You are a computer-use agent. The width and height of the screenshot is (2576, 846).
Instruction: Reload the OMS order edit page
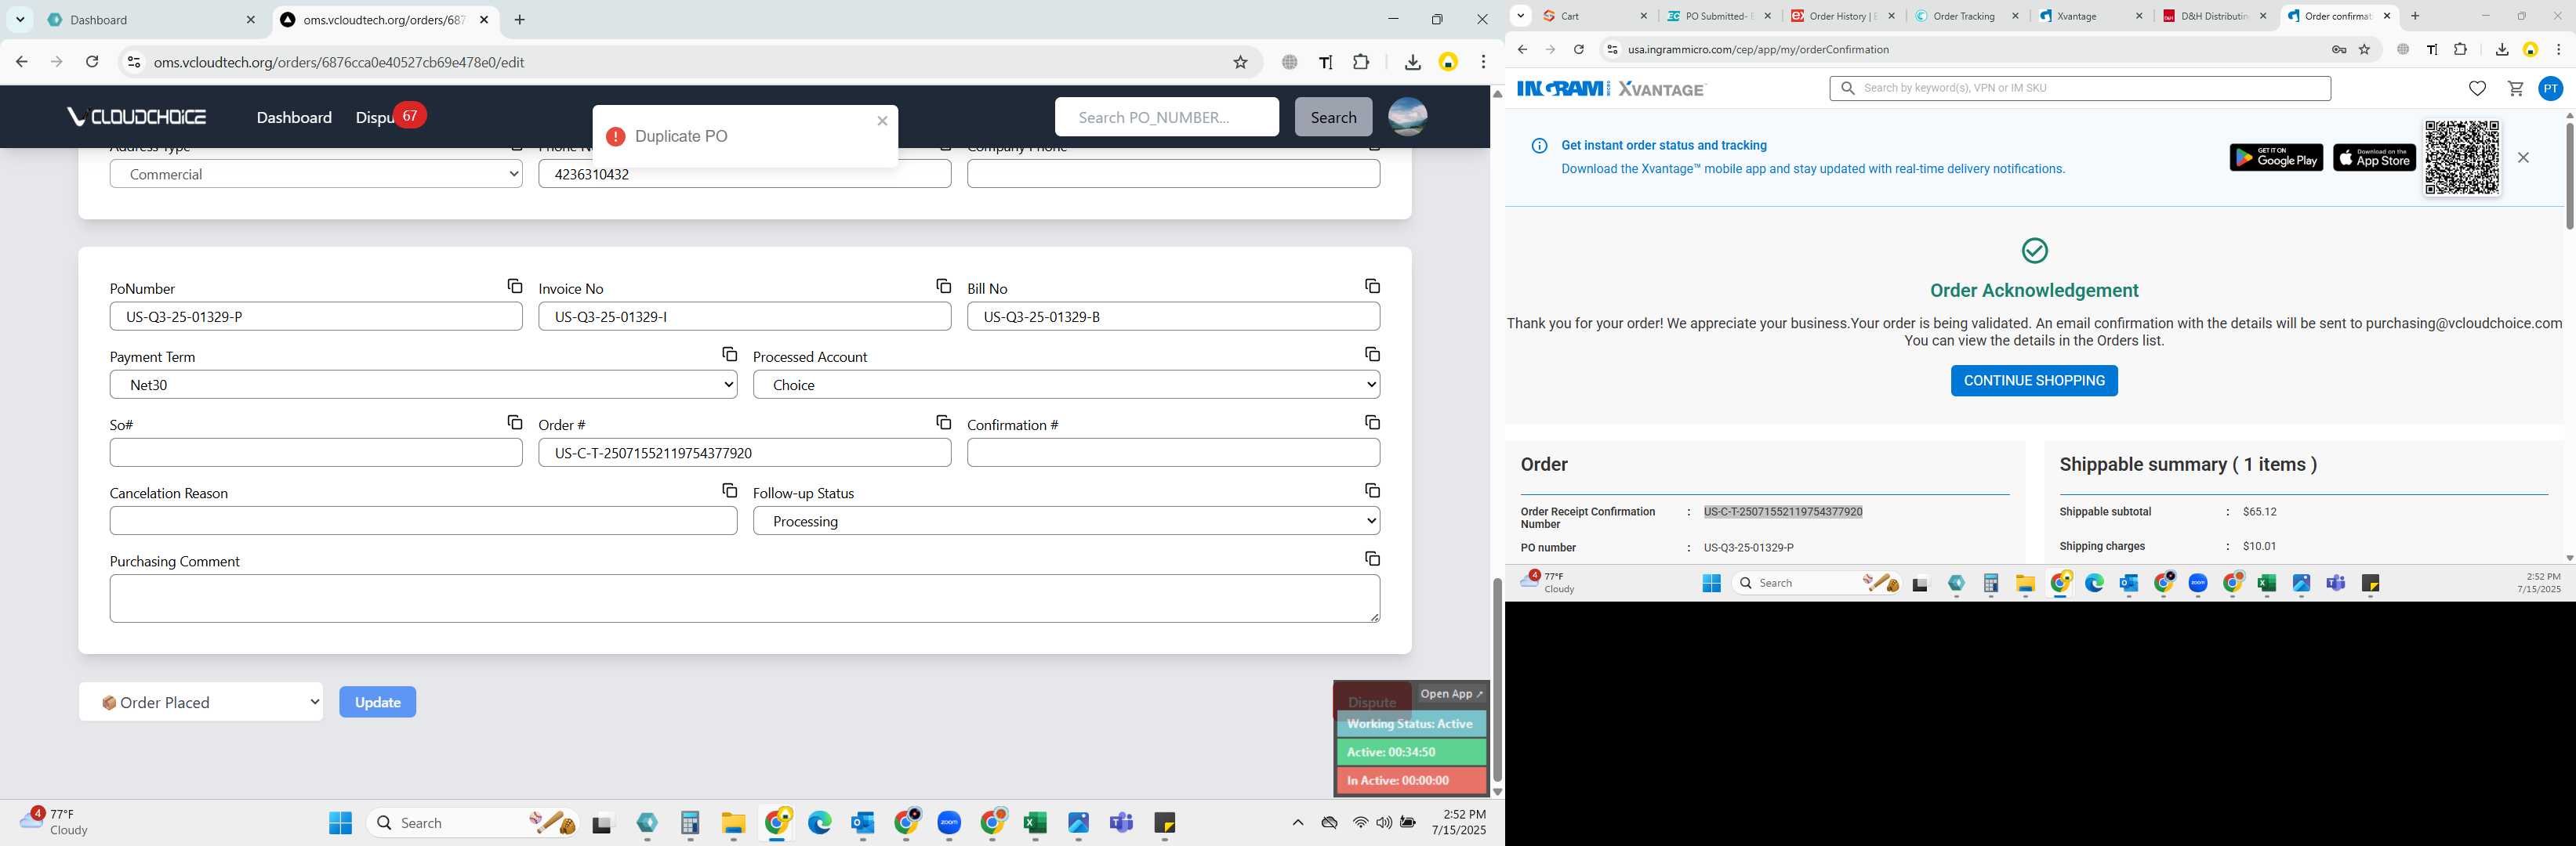[92, 62]
